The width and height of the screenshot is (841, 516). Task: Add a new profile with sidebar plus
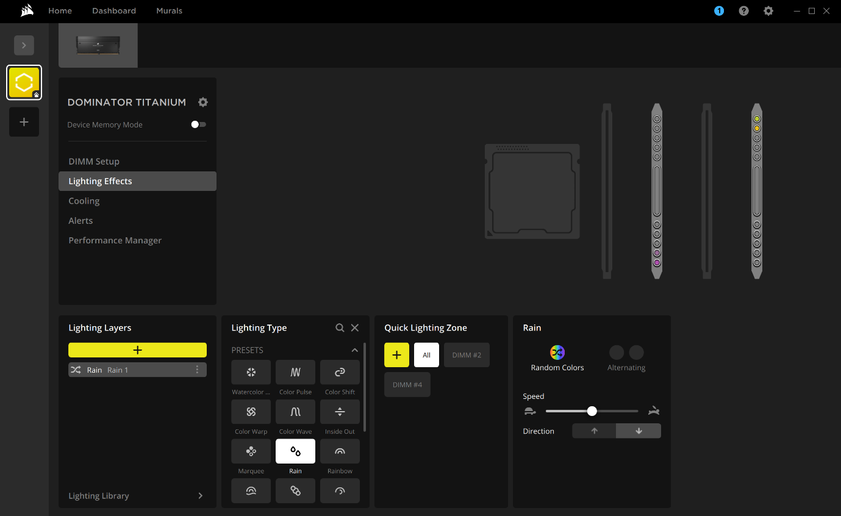click(x=24, y=122)
